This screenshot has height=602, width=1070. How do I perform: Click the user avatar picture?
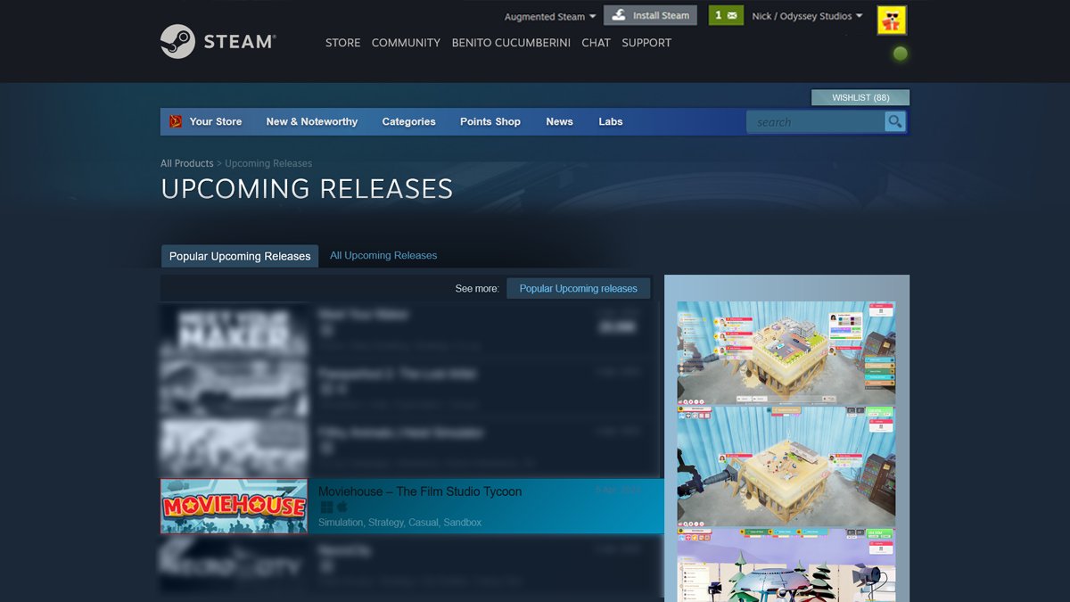[x=892, y=20]
